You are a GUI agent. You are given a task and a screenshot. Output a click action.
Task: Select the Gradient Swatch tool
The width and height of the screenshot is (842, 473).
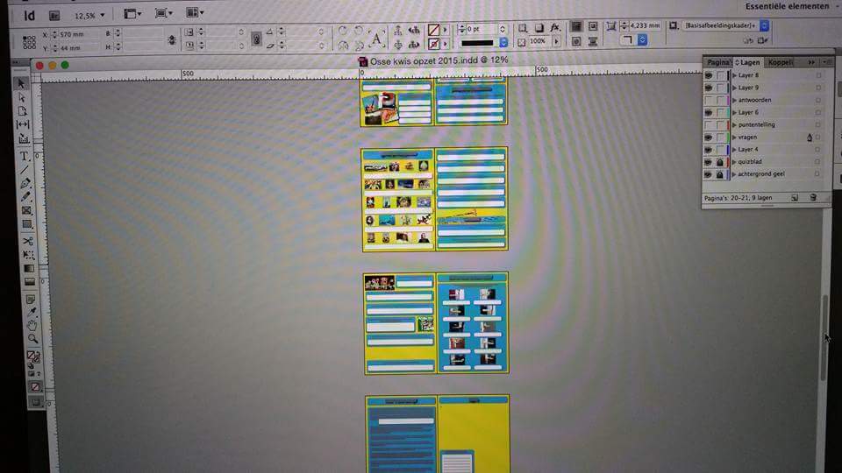click(29, 268)
